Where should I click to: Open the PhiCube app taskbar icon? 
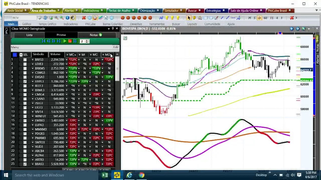117,175
